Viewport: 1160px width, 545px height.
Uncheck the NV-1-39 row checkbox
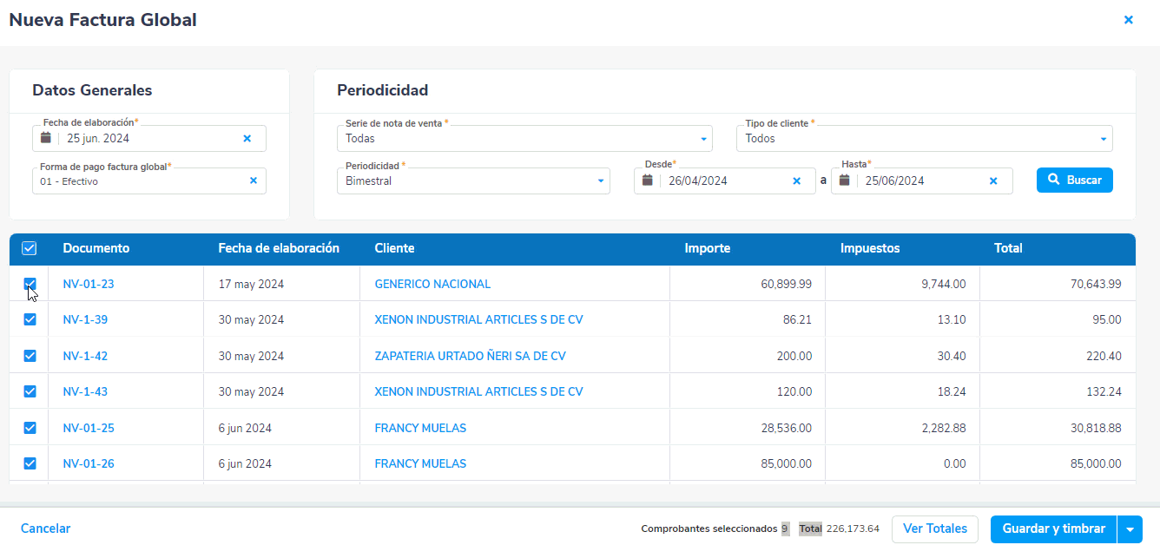(x=30, y=319)
